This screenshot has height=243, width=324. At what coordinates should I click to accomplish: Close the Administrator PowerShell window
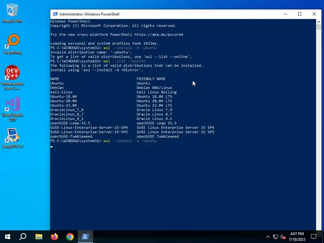pyautogui.click(x=314, y=14)
